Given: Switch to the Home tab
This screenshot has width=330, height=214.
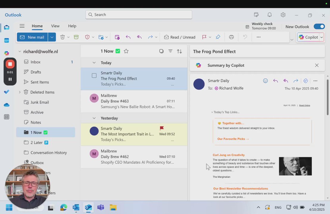Looking at the screenshot, I should [x=37, y=26].
